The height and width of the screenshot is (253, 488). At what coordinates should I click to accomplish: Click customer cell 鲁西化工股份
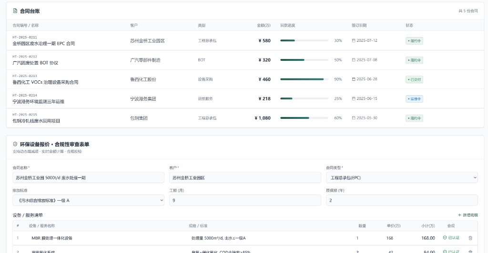143,79
